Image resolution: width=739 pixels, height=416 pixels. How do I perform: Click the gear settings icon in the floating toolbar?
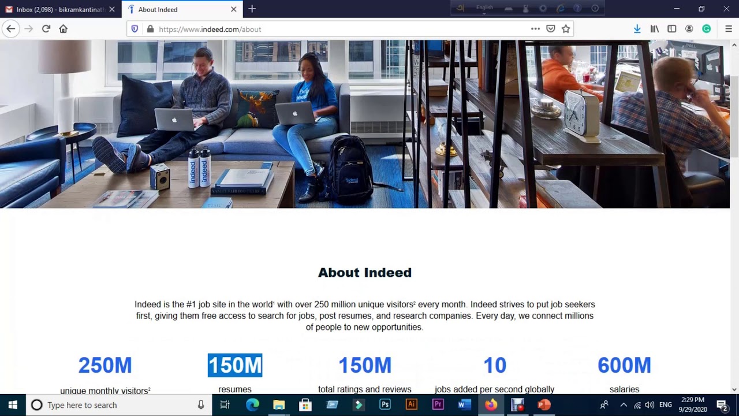543,8
